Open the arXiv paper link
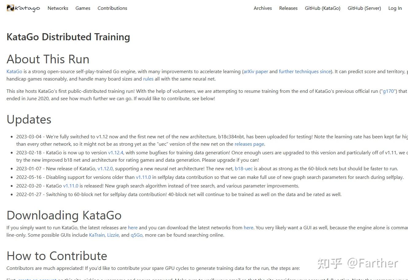 click(256, 71)
